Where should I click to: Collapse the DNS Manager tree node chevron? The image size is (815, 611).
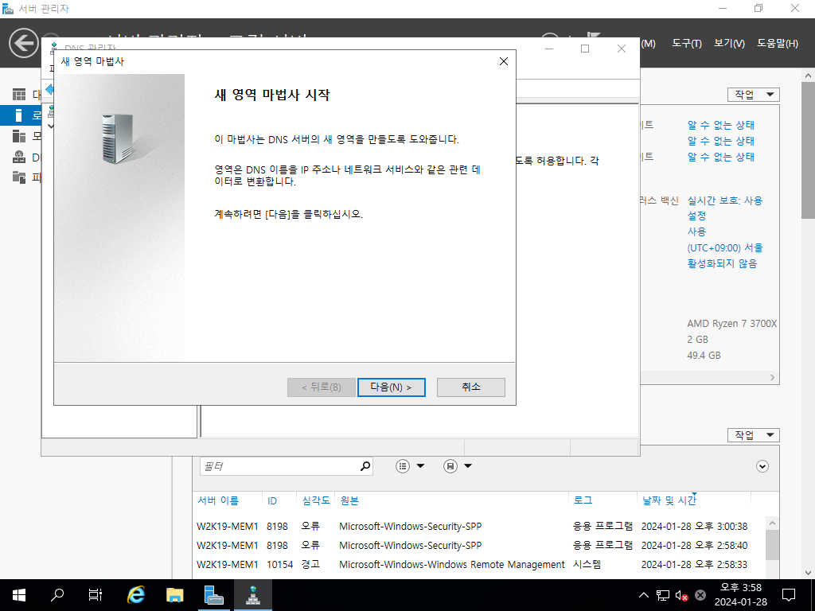point(50,126)
